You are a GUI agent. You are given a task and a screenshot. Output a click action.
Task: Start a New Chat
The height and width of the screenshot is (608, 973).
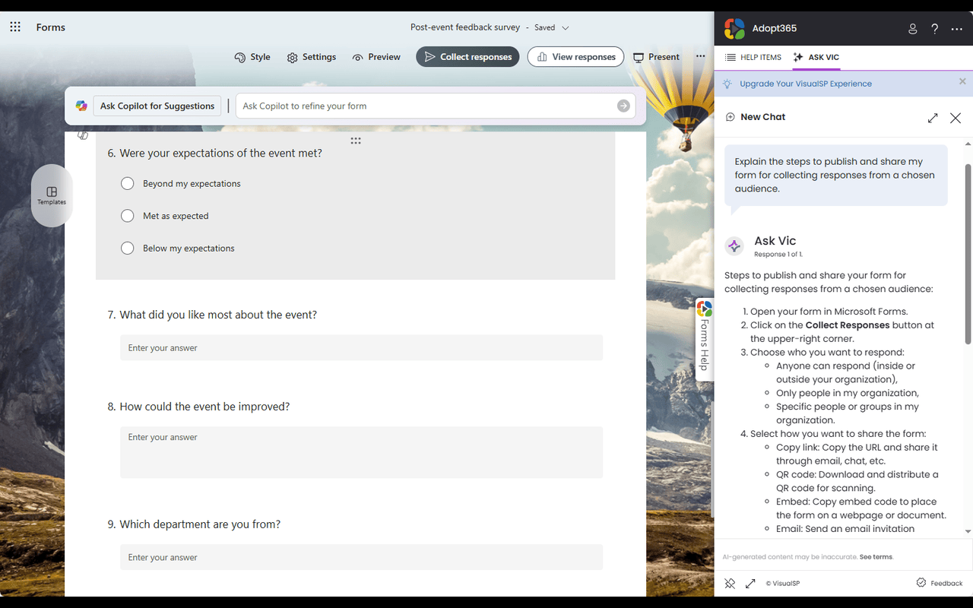[x=756, y=117]
